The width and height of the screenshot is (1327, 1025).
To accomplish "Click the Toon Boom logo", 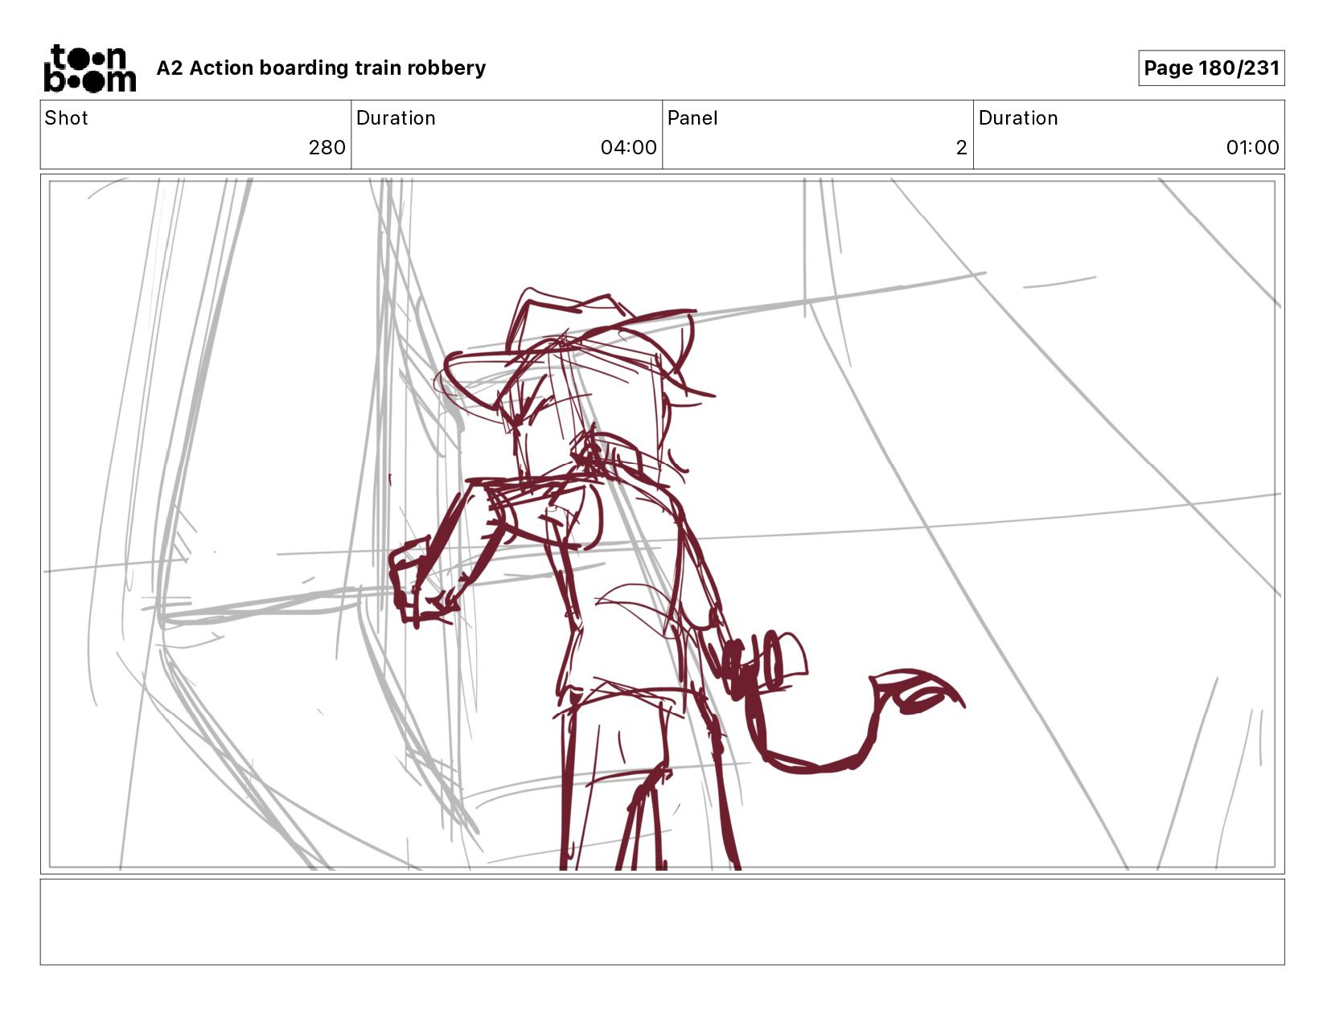I will coord(89,68).
